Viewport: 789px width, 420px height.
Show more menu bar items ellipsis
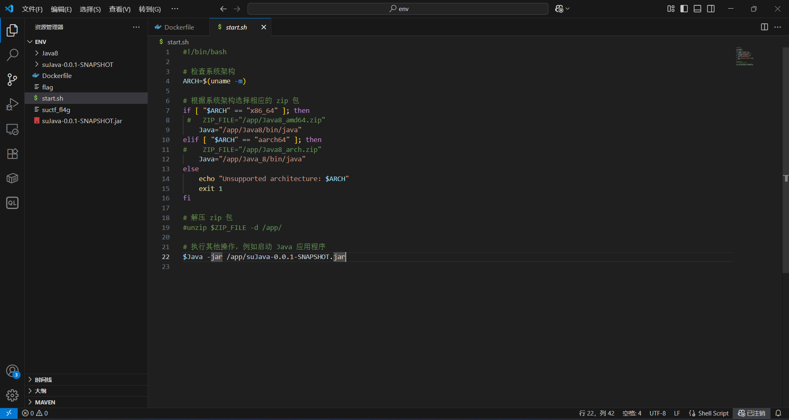tap(175, 9)
